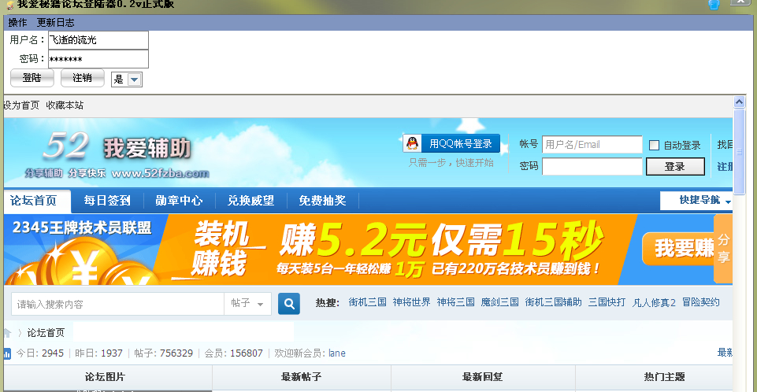The width and height of the screenshot is (757, 392).
Task: Click the 我要赚 banner button
Action: tap(679, 248)
